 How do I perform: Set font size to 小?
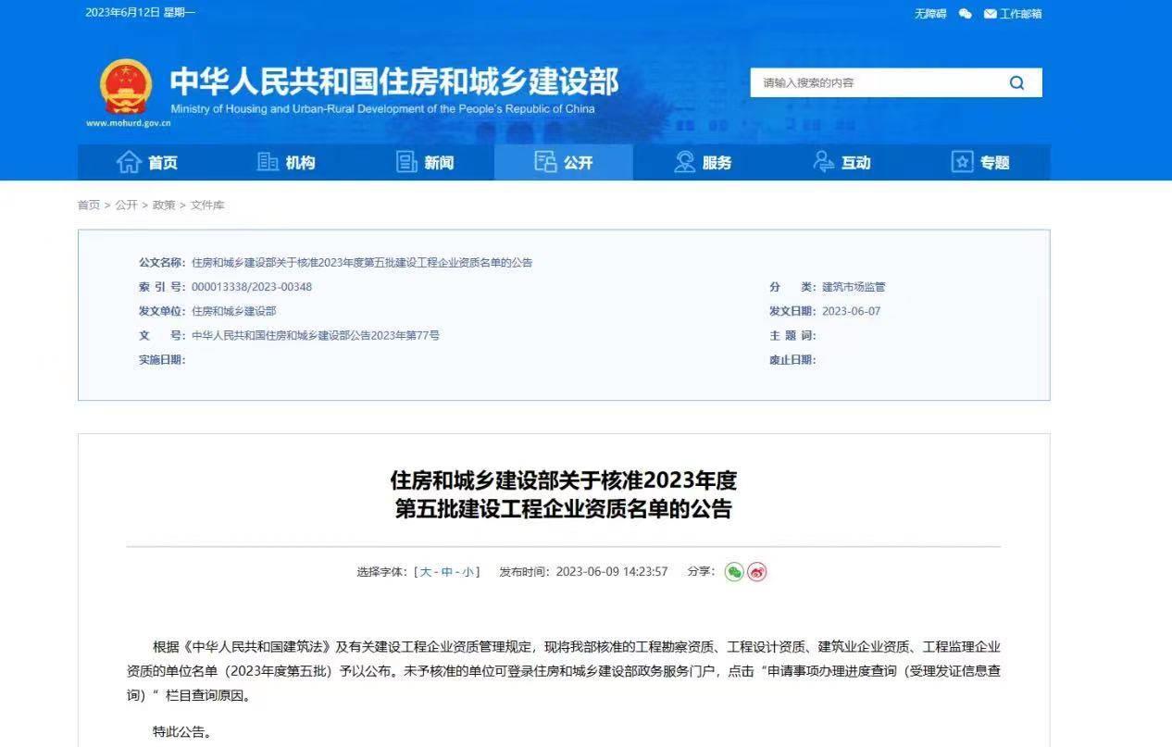point(467,571)
